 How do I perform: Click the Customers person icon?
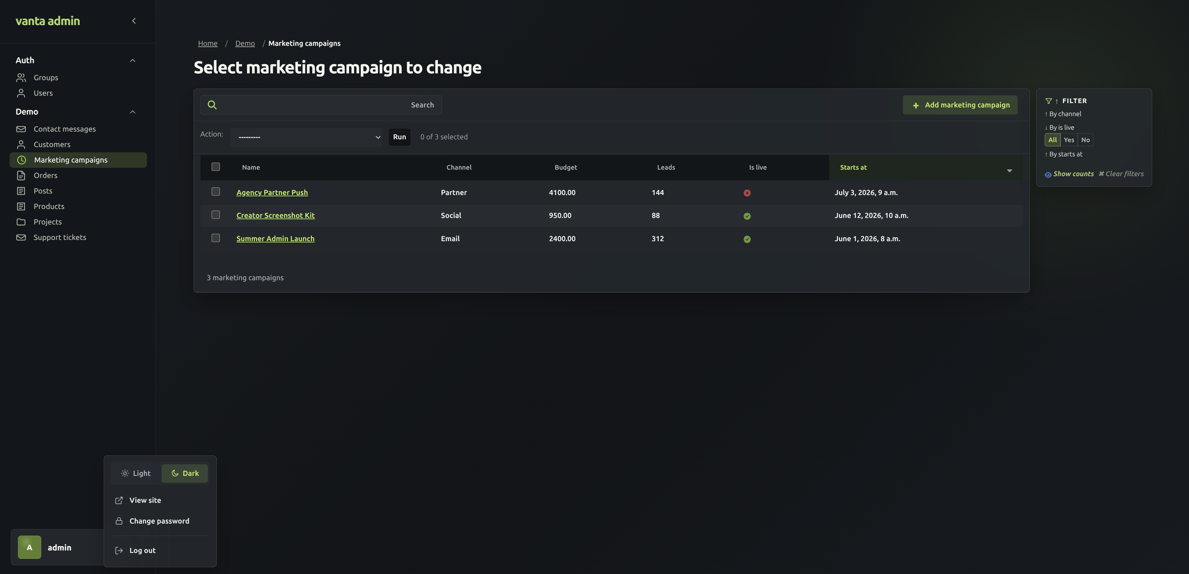point(21,144)
